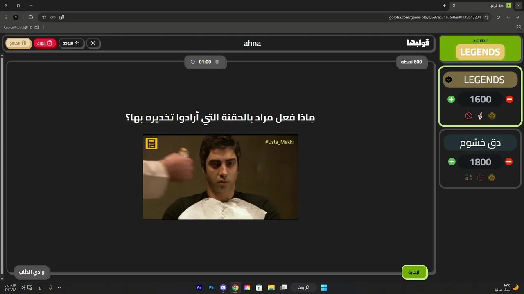The height and width of the screenshot is (294, 524).
Task: Add points to LEGENDS team with green plus
Action: click(x=451, y=99)
